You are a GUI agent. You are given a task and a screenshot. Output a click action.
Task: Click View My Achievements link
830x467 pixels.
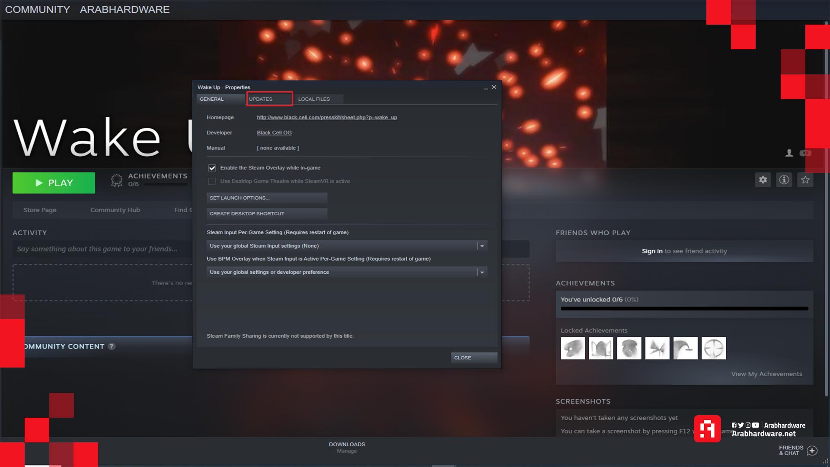(766, 374)
